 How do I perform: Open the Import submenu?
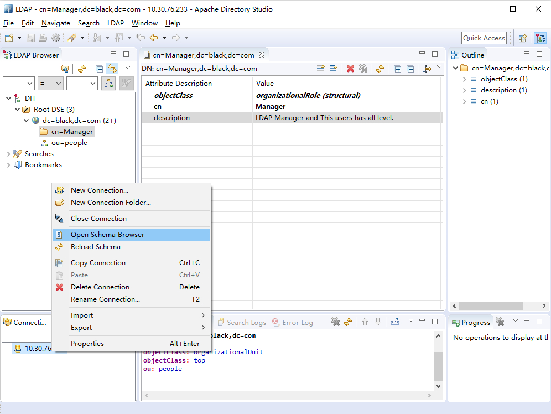click(x=132, y=315)
